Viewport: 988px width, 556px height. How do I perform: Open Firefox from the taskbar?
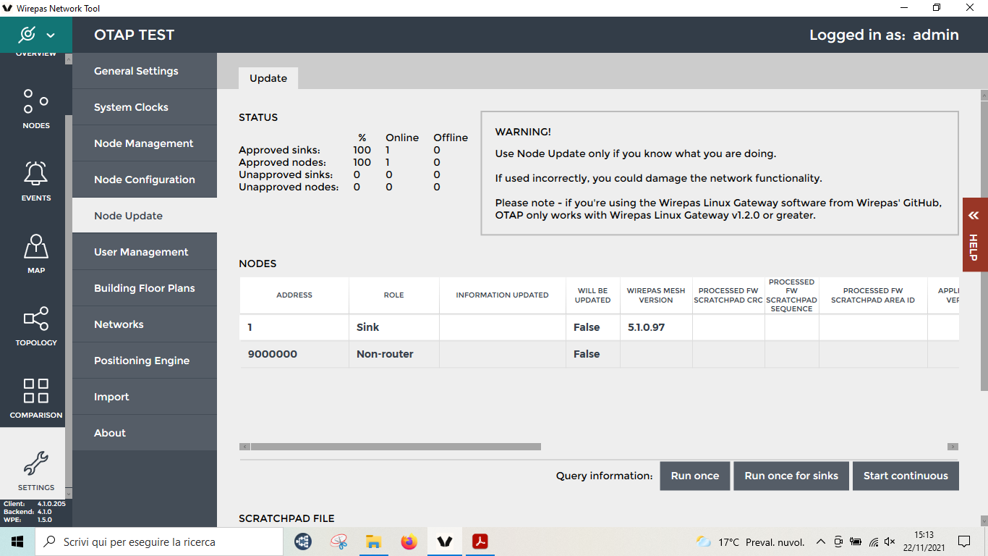click(409, 542)
